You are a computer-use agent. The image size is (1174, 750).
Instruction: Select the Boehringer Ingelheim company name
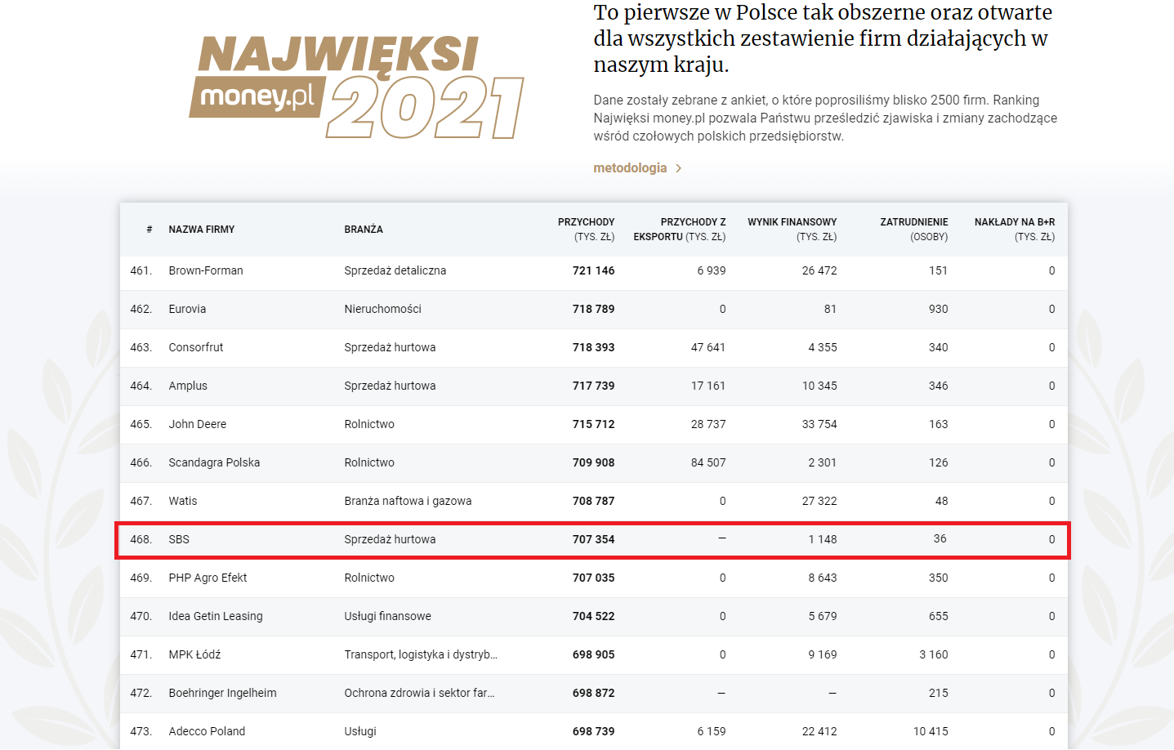coord(222,693)
